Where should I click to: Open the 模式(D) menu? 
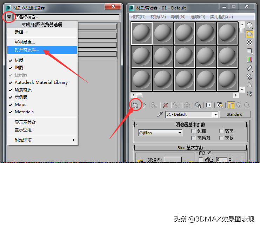[x=138, y=17]
